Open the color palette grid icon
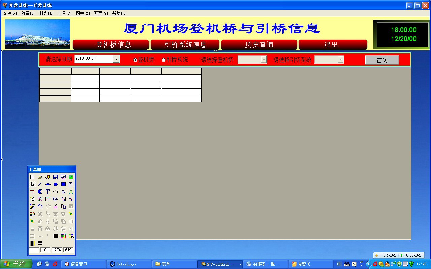431x269 pixels. [63, 236]
